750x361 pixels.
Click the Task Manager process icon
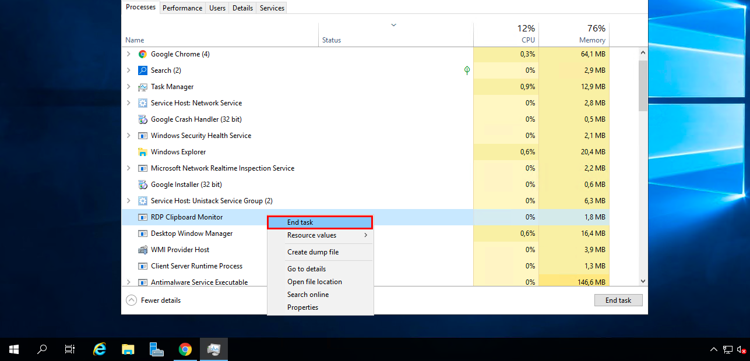[x=143, y=87]
